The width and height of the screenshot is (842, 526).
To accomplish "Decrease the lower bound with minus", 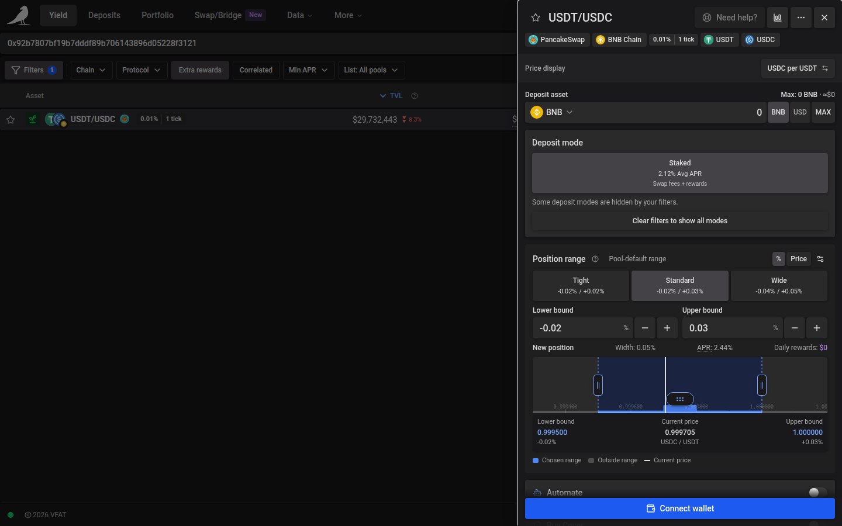I will click(x=645, y=328).
